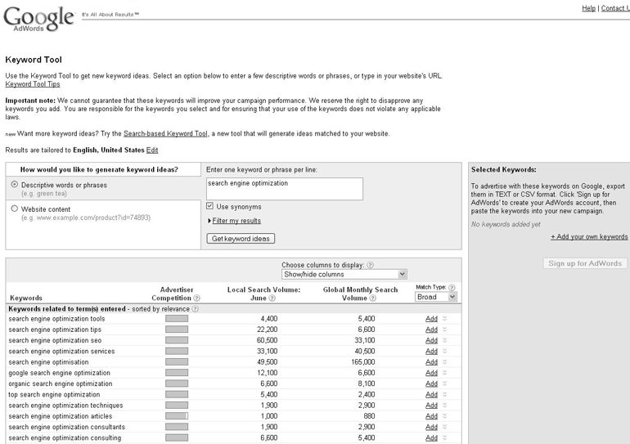Click the Keywords column header

point(26,298)
